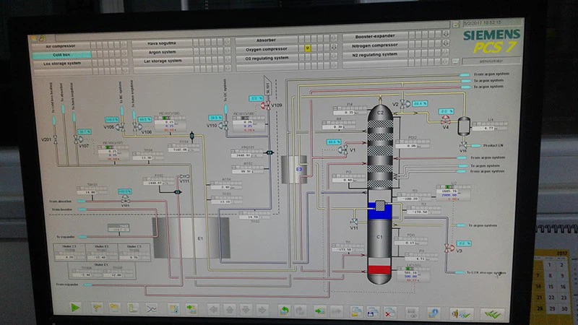This screenshot has width=578, height=325.
Task: Click the red valve V3 symbol
Action: point(449,248)
